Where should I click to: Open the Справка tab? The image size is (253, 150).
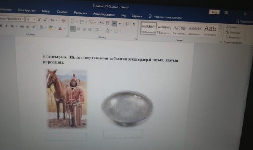(137, 16)
